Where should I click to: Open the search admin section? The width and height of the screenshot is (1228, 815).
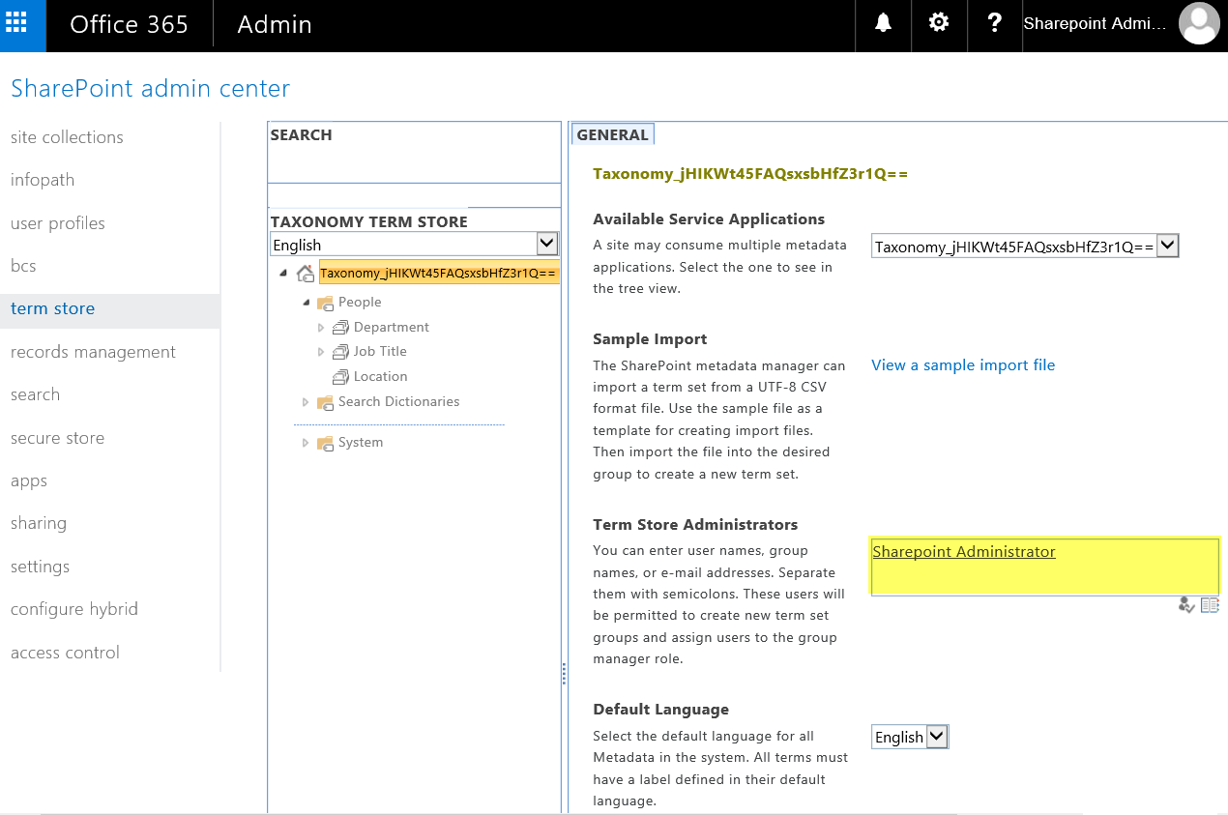coord(35,394)
